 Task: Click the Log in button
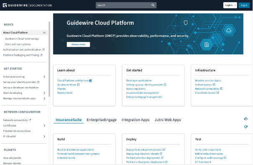tap(244, 5)
